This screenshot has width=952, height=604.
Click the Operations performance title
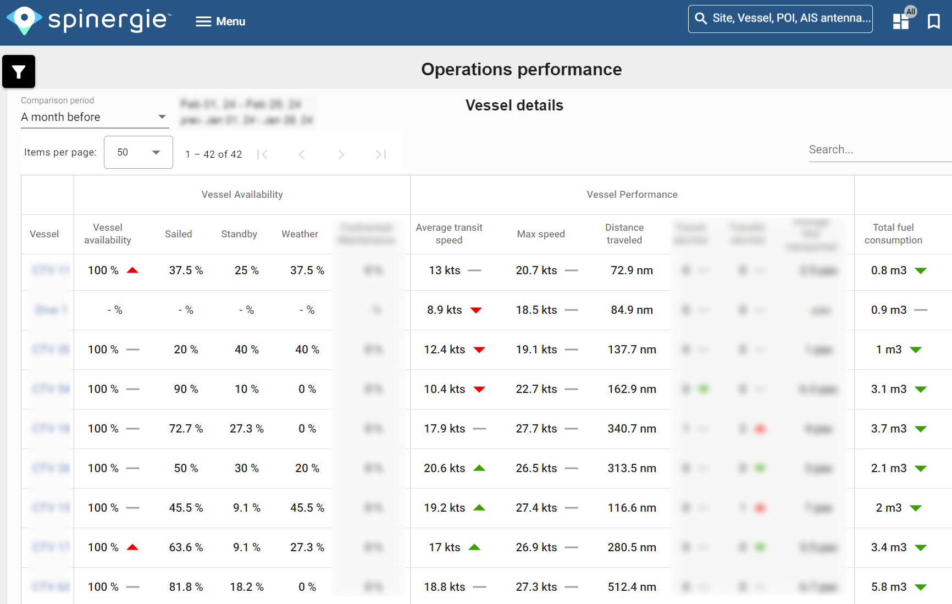click(x=521, y=69)
